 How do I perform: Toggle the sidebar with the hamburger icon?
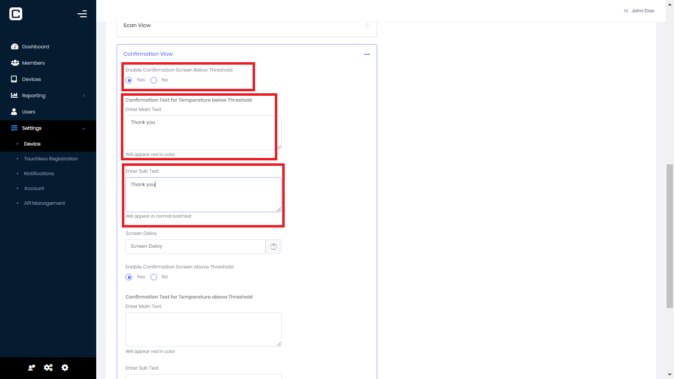(82, 14)
